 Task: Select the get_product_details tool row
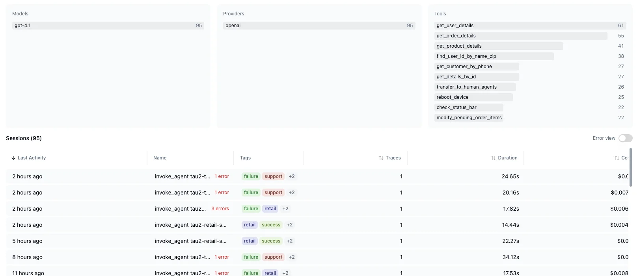[530, 46]
